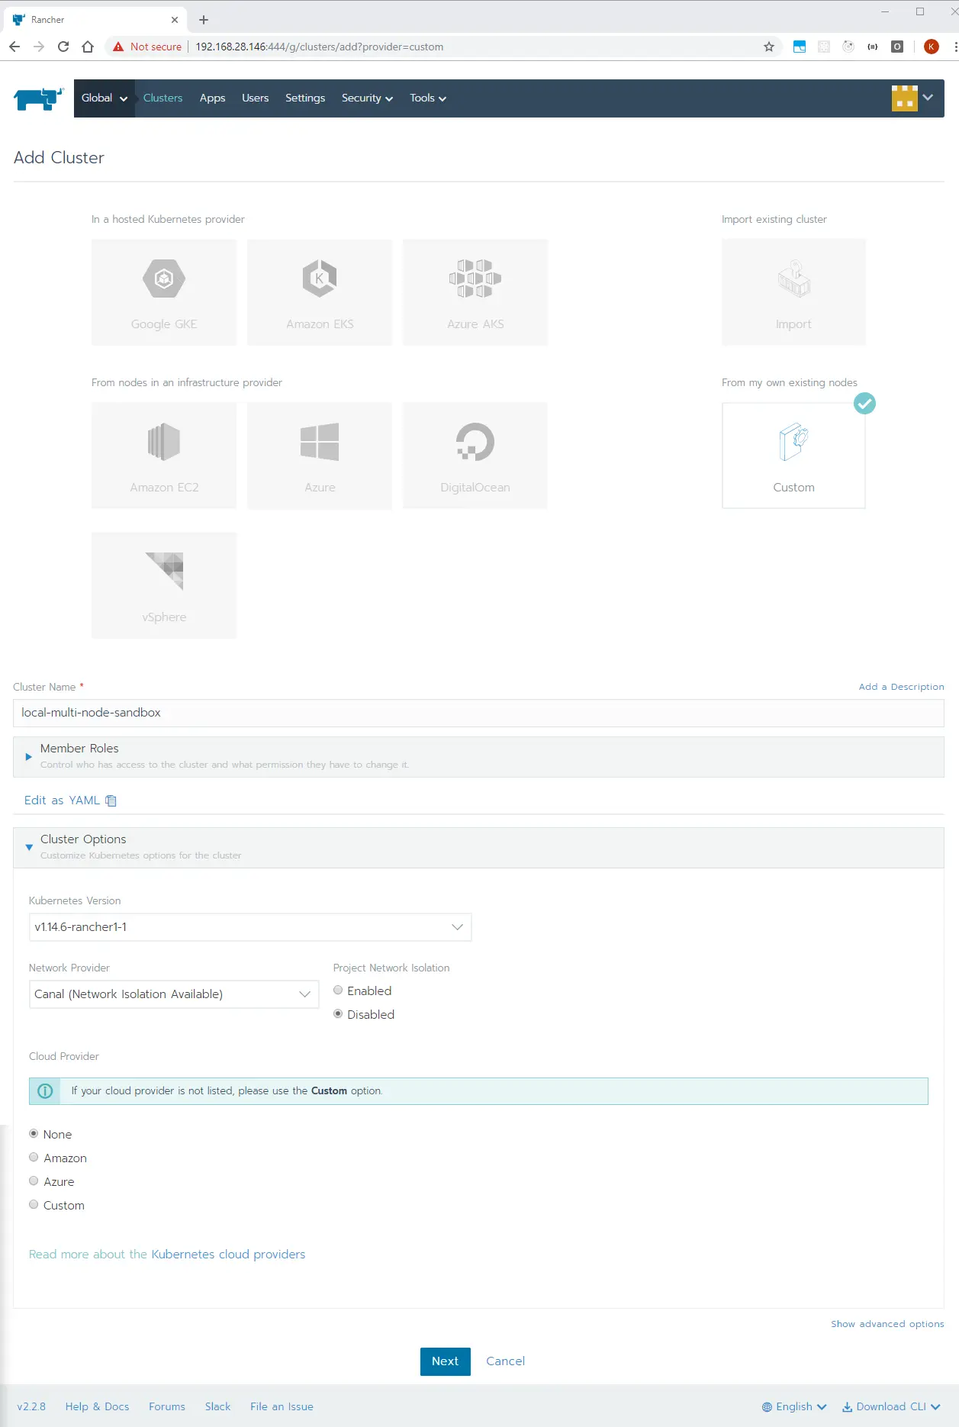Choose the vSphere provider tile

coord(164,585)
